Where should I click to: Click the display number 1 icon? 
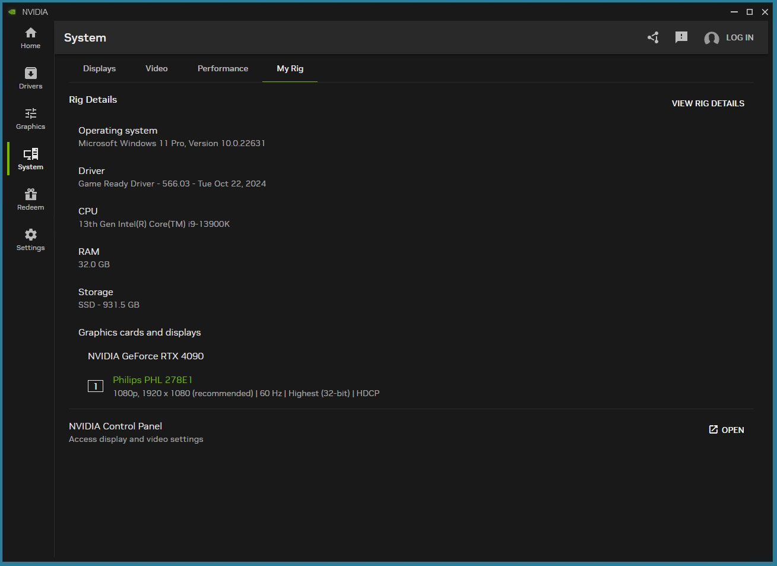[96, 386]
